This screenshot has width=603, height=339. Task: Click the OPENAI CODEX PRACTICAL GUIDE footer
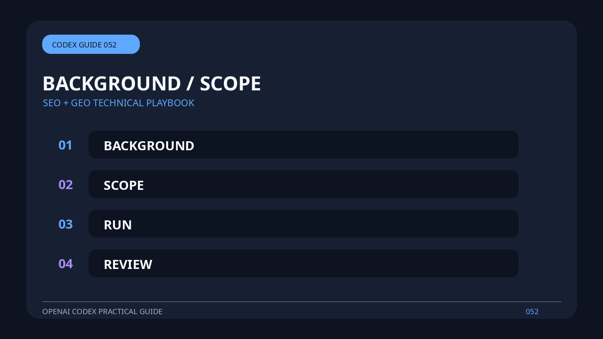pyautogui.click(x=102, y=312)
